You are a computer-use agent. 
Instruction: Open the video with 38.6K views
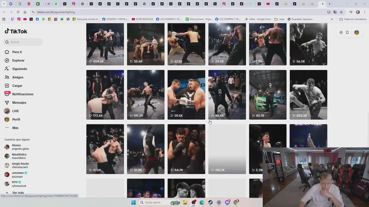pos(146,44)
